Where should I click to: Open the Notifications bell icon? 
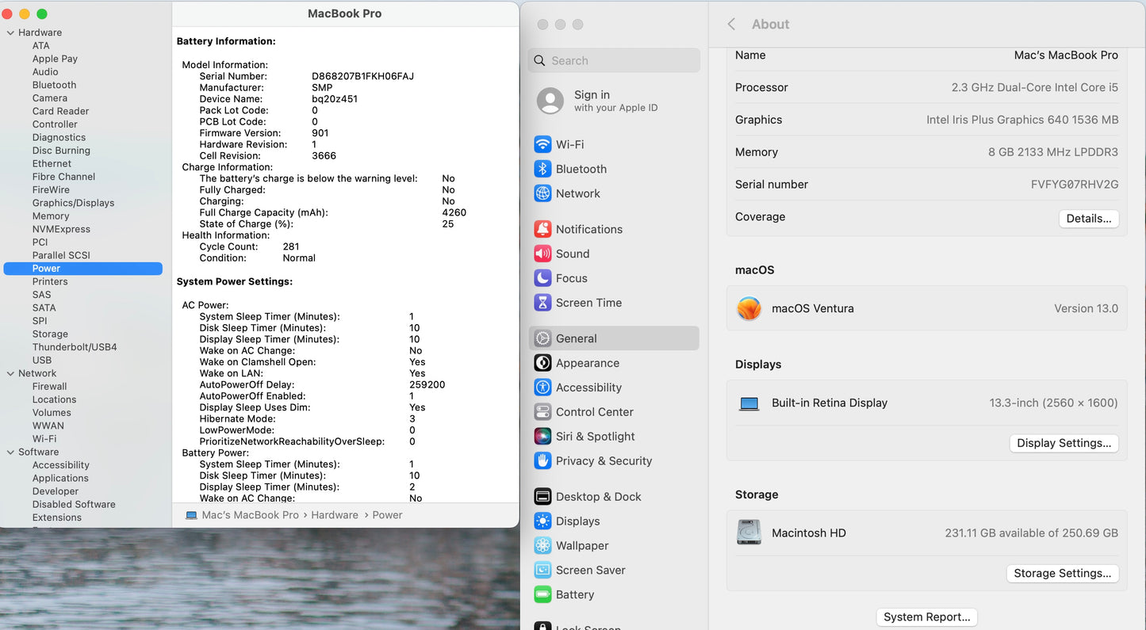(542, 229)
